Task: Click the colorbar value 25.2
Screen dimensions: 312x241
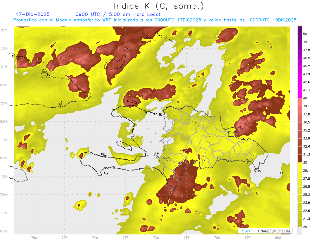Action: coord(307,195)
